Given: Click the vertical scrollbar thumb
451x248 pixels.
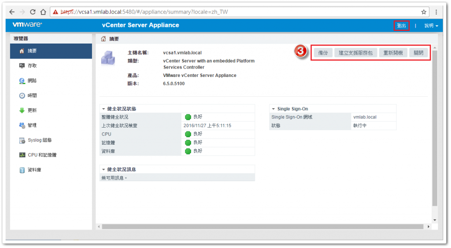Looking at the screenshot, I should pos(435,128).
